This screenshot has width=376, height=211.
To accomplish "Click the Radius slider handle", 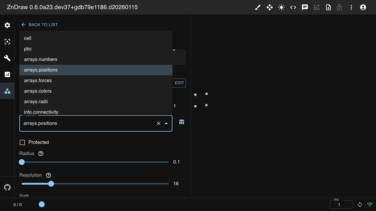I will (22, 162).
